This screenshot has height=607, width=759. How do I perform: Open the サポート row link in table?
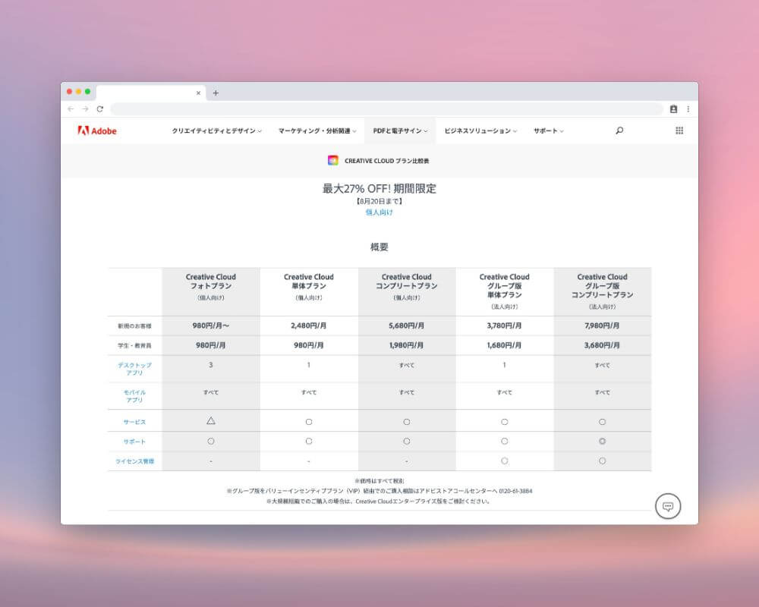[x=134, y=442]
